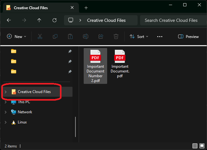Click the PC monitor icon in address bar
Viewport: 207px width, 150px height.
(x=71, y=20)
